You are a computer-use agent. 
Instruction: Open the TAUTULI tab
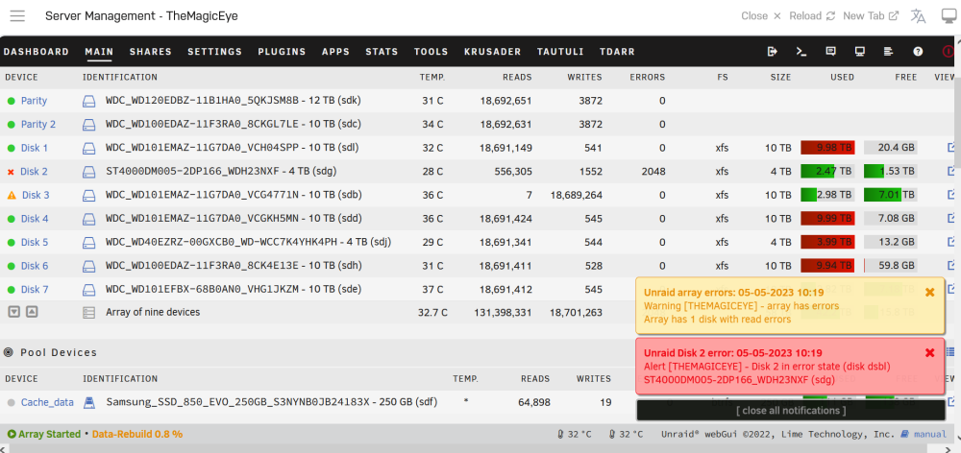click(560, 52)
